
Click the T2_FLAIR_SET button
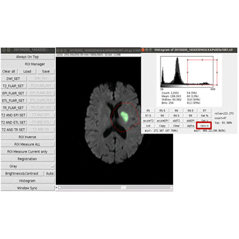(x=14, y=86)
